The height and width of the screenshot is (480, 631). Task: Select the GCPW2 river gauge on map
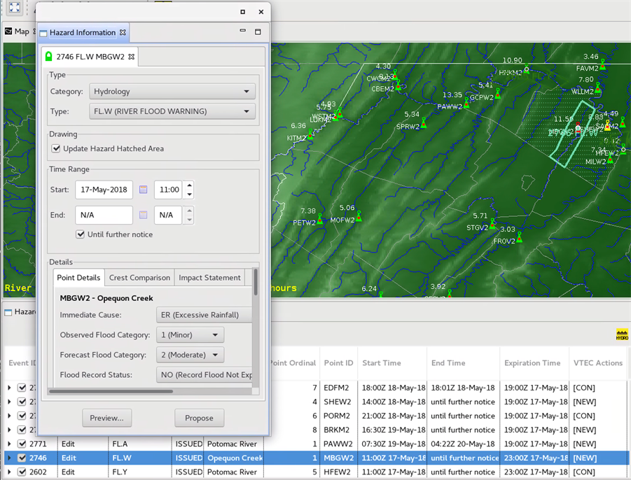point(498,94)
